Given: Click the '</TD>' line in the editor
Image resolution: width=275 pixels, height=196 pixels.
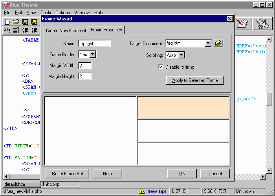Looking at the screenshot, I should (10, 128).
